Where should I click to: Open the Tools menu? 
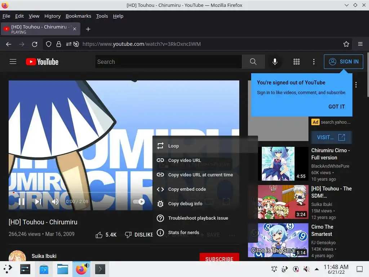pos(102,16)
